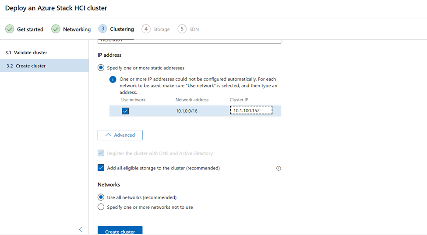Click the Get started step checkmark icon
The image size is (427, 235).
click(10, 29)
